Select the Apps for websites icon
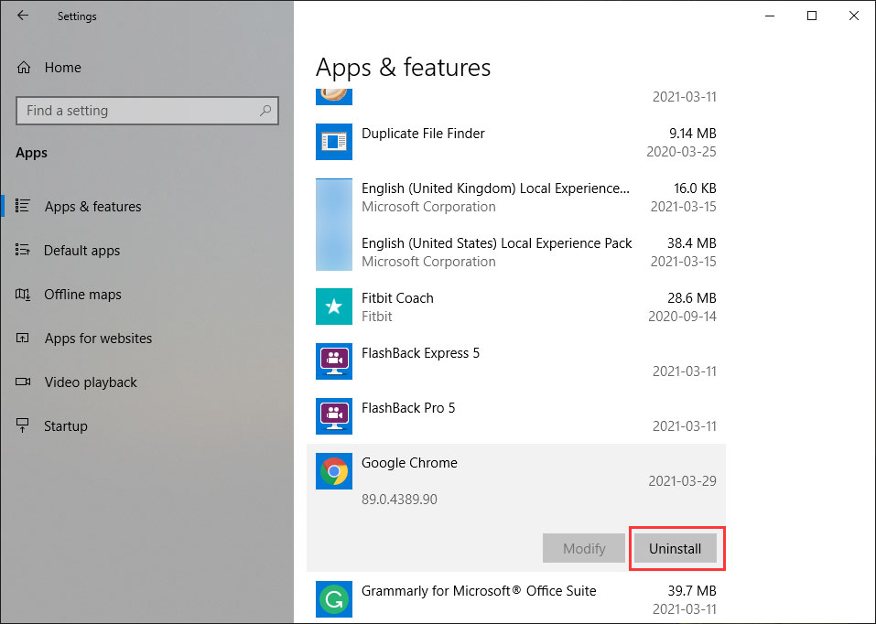The width and height of the screenshot is (876, 624). pyautogui.click(x=22, y=338)
